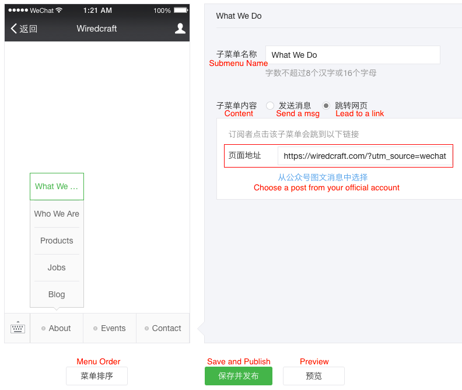Click the 字数不超过8个汉字或16个字母 hint text
462x390 pixels.
coord(321,73)
